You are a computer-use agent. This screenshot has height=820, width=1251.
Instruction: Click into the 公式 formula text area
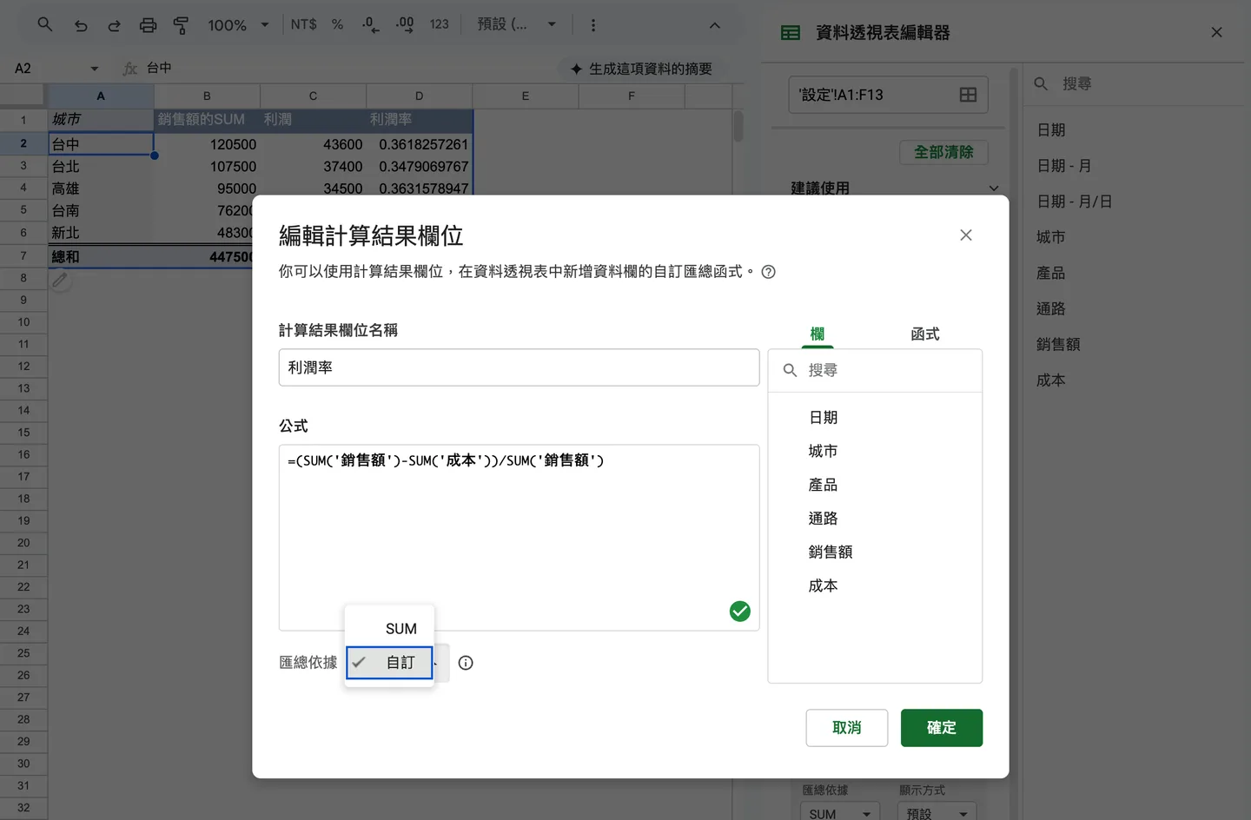click(x=519, y=538)
